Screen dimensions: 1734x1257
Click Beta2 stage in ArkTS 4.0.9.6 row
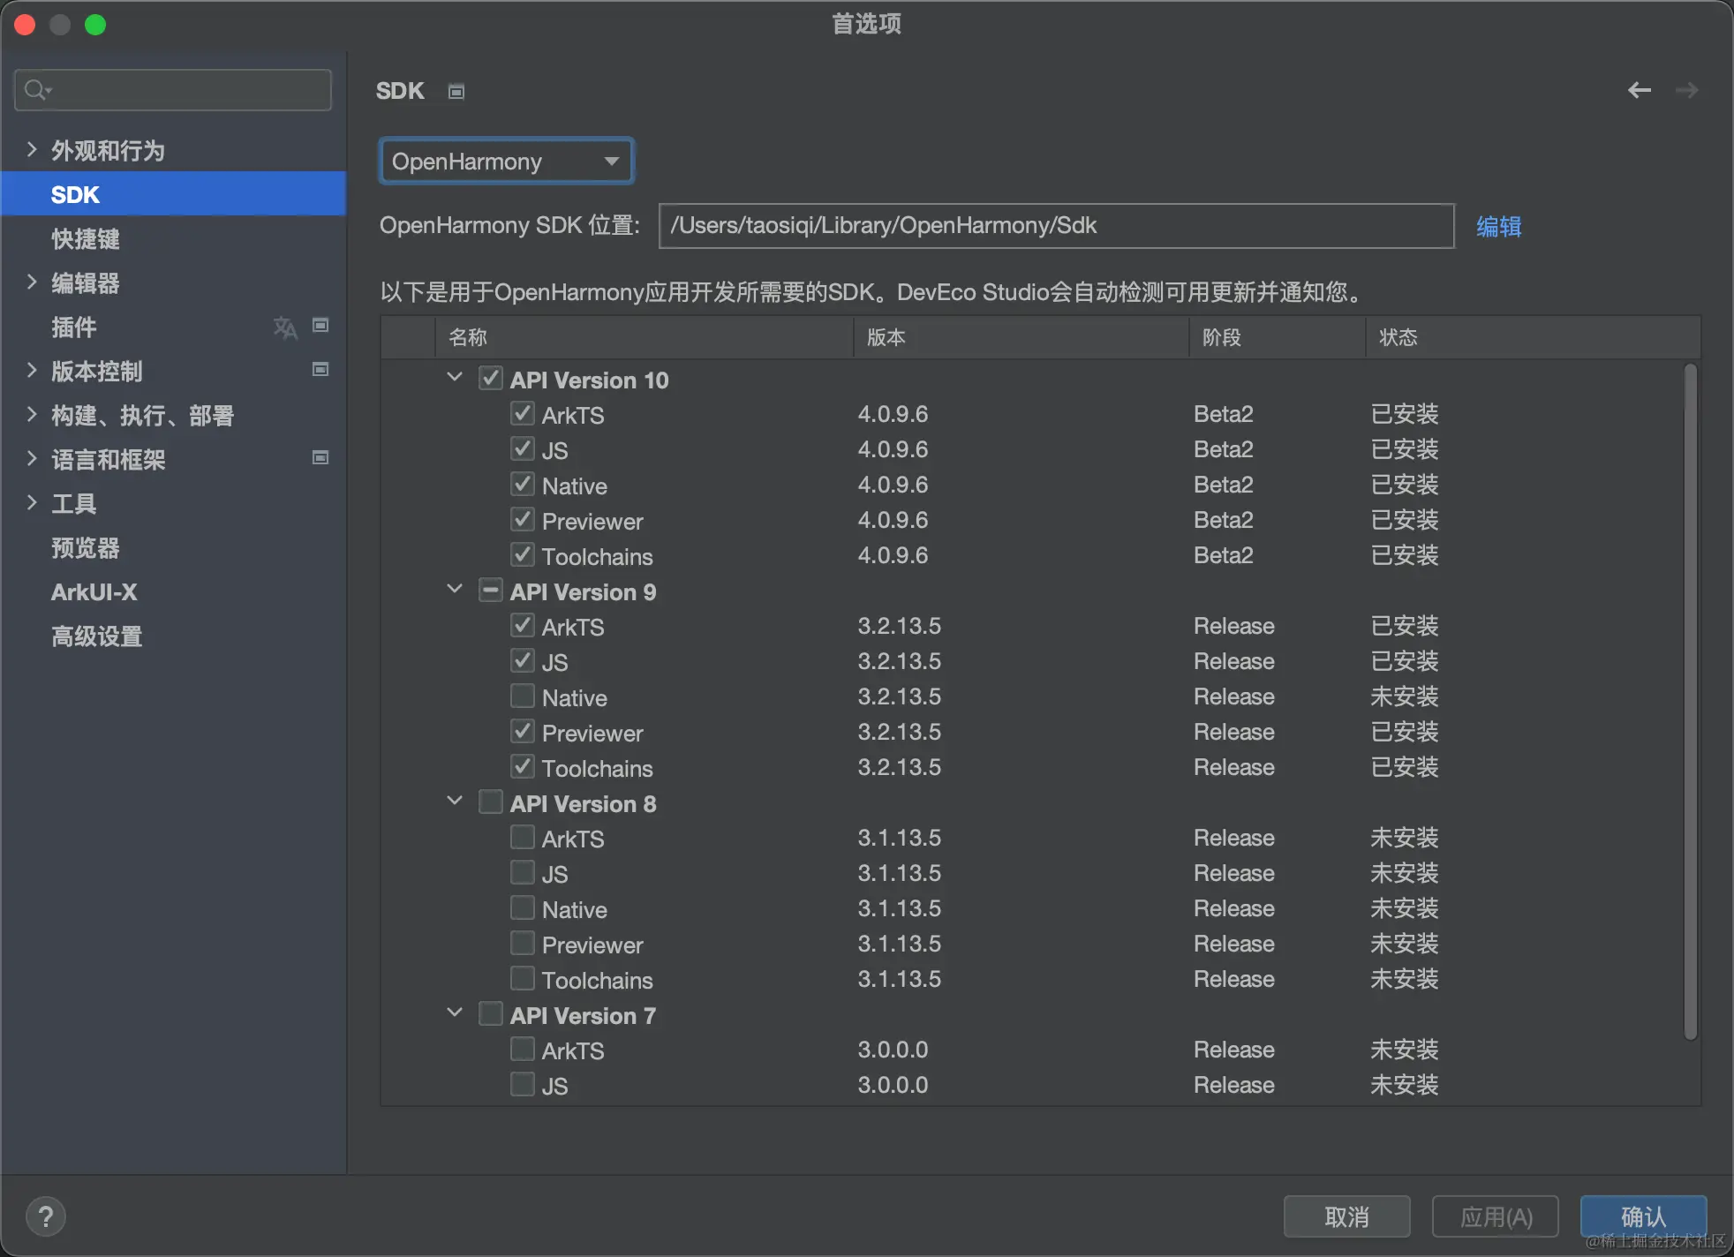click(1224, 414)
